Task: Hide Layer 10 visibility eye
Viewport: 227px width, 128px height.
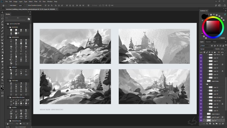Action: (x=201, y=58)
